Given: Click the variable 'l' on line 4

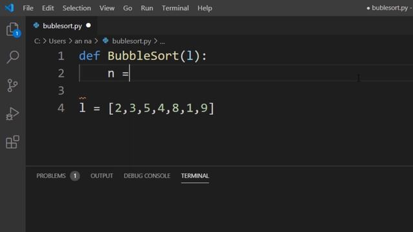Looking at the screenshot, I should 82,108.
